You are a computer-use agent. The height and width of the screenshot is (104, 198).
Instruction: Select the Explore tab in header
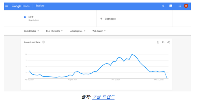[40, 6]
